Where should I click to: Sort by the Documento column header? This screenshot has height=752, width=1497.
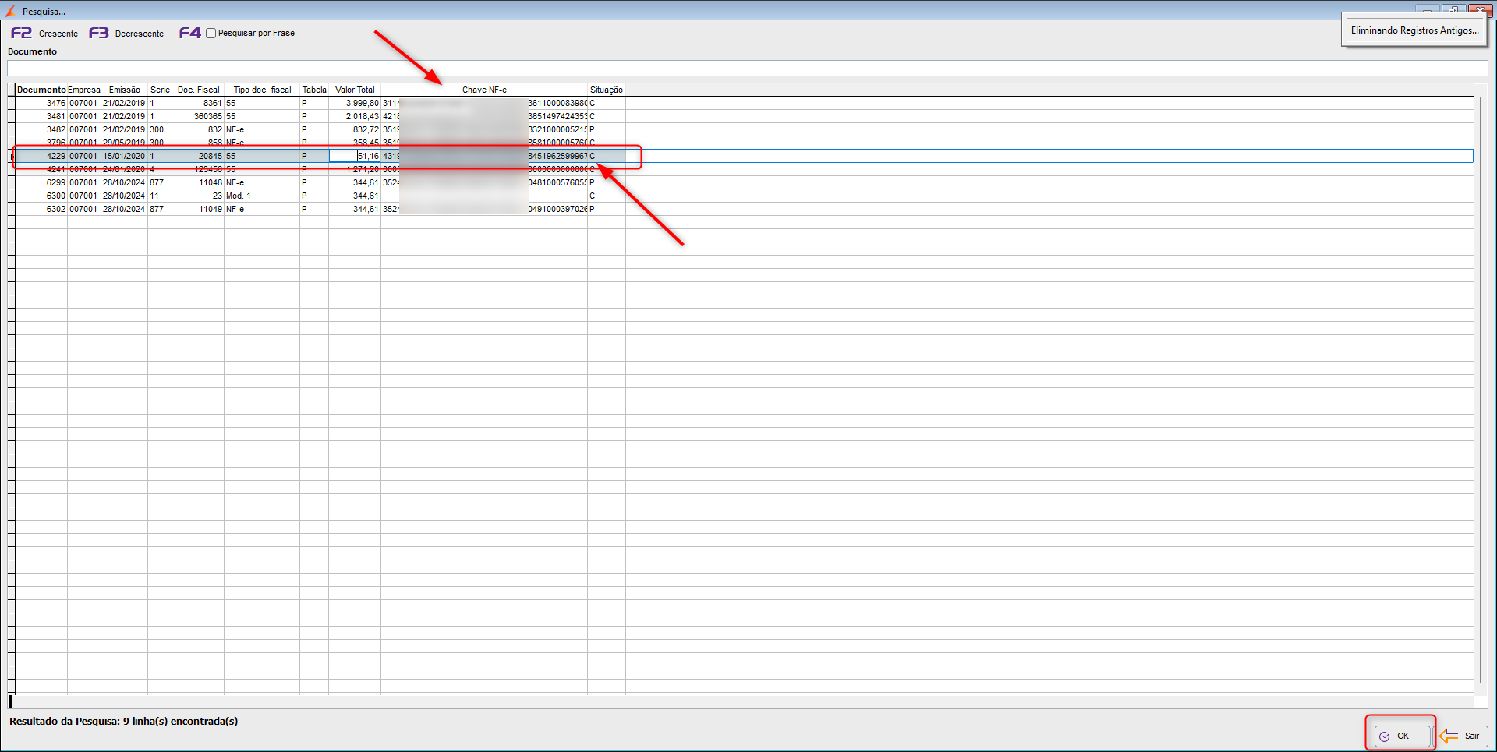point(41,90)
